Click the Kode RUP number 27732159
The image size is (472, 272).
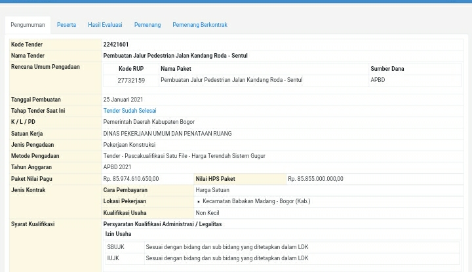130,80
